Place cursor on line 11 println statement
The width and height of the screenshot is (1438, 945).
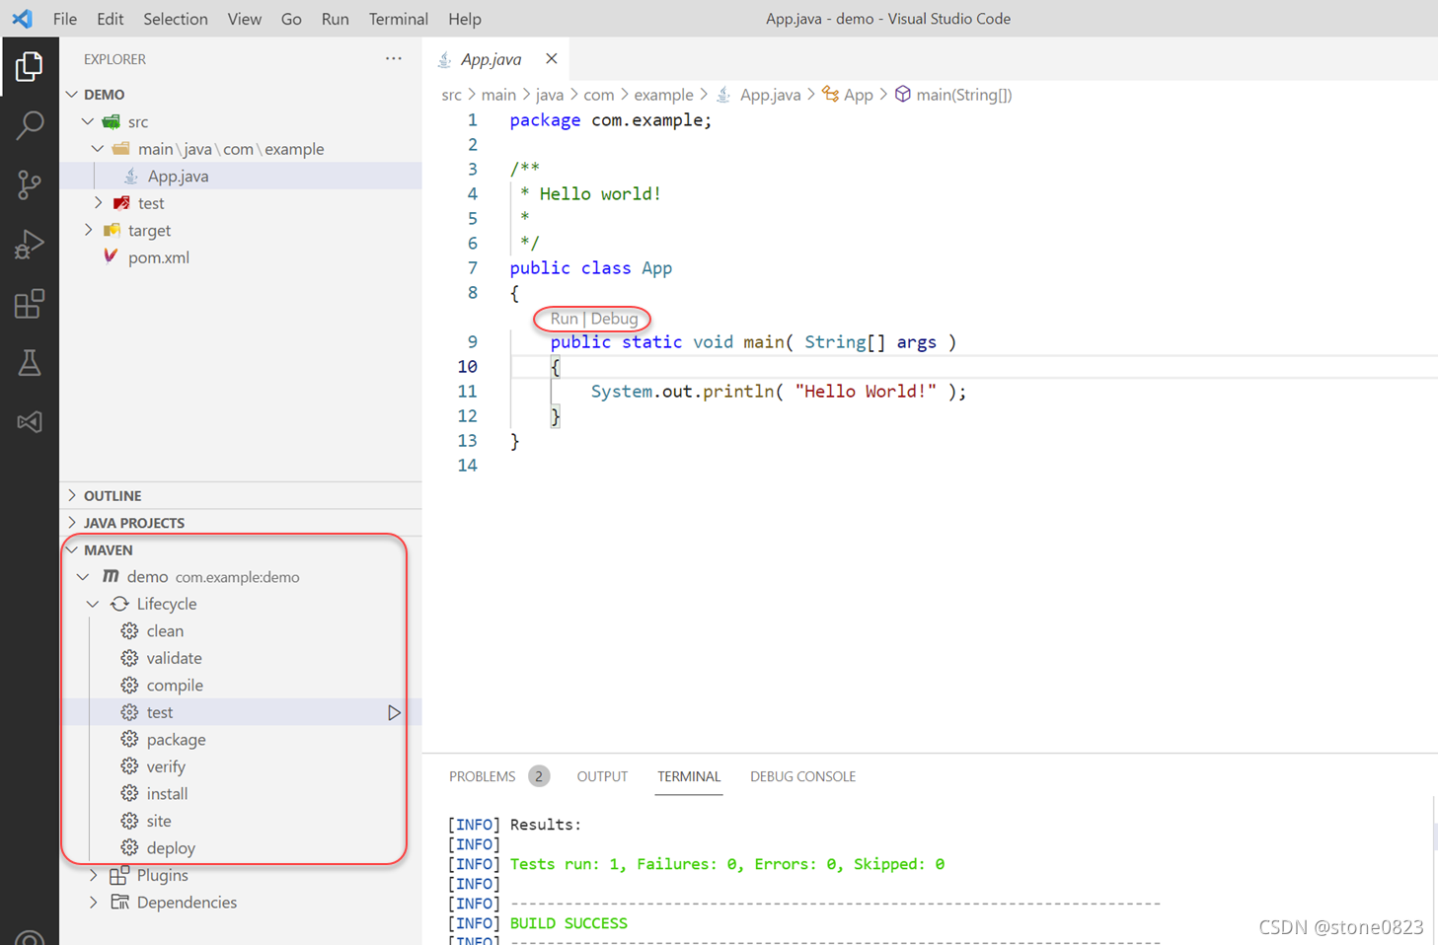[778, 392]
